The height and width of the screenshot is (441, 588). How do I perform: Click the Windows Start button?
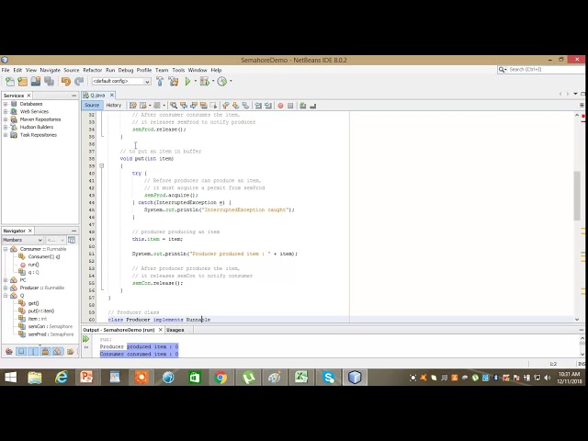10,378
